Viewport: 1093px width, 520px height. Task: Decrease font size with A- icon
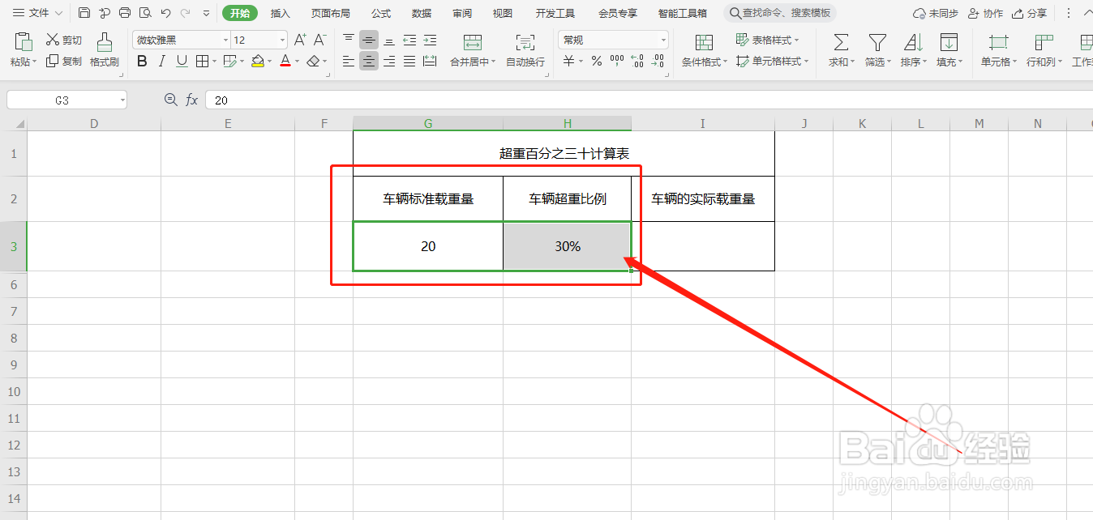(320, 40)
